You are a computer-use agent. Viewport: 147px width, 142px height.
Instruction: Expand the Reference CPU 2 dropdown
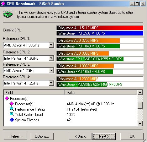[51, 58]
